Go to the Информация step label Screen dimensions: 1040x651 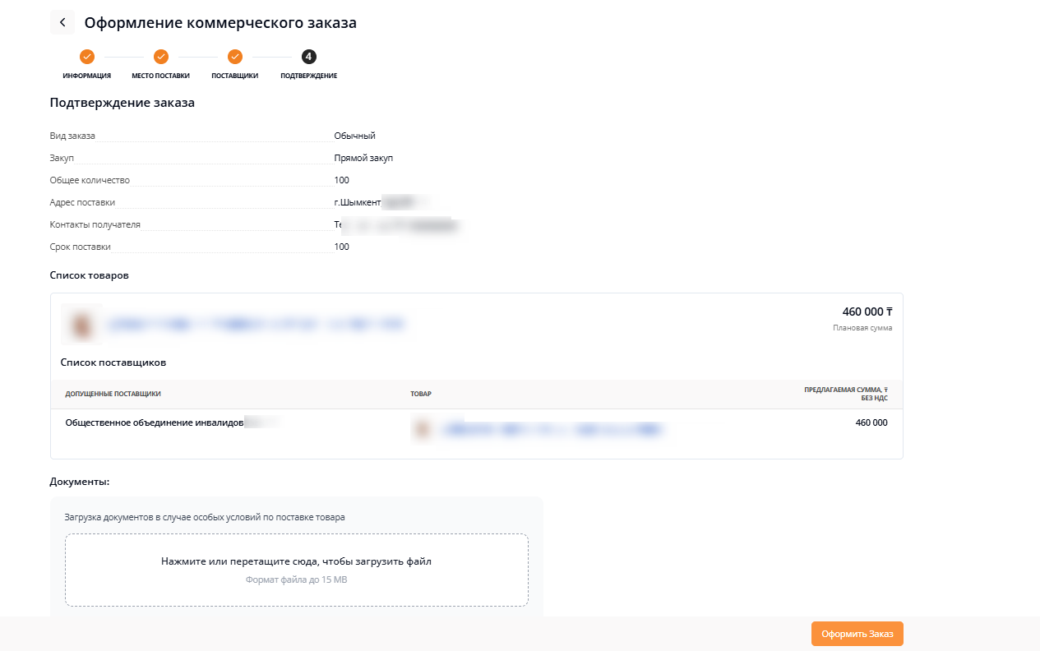point(87,76)
